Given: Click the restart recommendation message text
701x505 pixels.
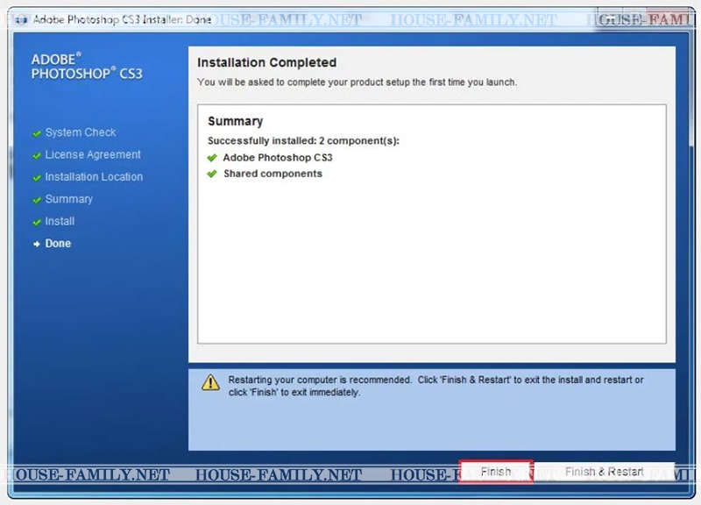Looking at the screenshot, I should pyautogui.click(x=435, y=386).
